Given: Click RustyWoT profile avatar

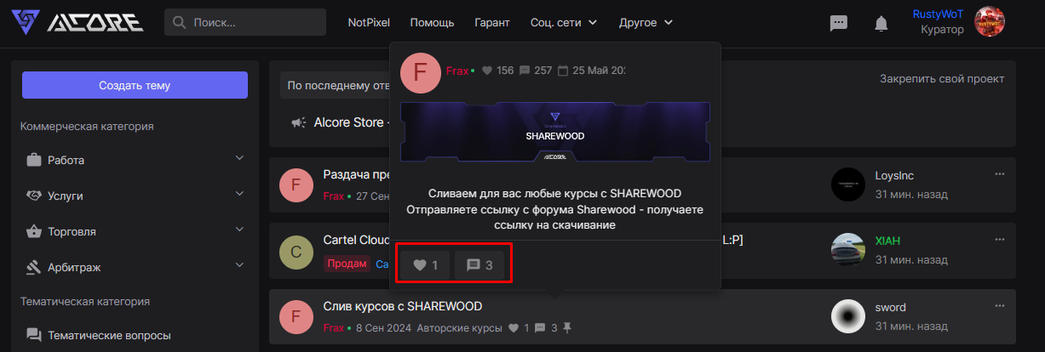Looking at the screenshot, I should pos(990,22).
